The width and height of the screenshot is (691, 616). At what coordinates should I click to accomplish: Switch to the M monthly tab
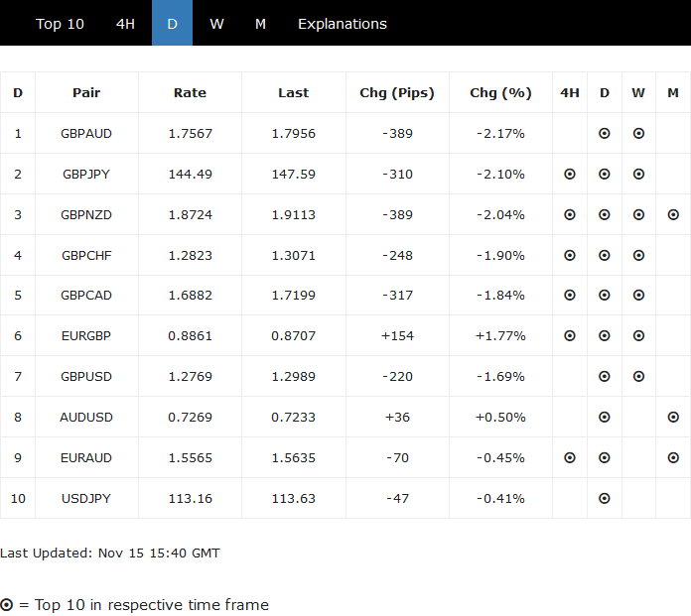tap(260, 24)
